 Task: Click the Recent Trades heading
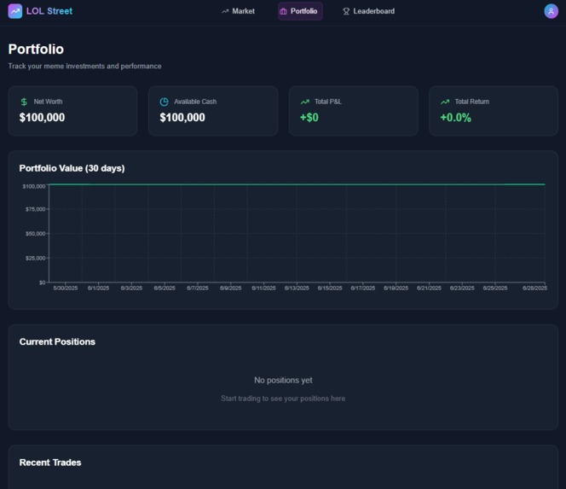[x=50, y=463]
